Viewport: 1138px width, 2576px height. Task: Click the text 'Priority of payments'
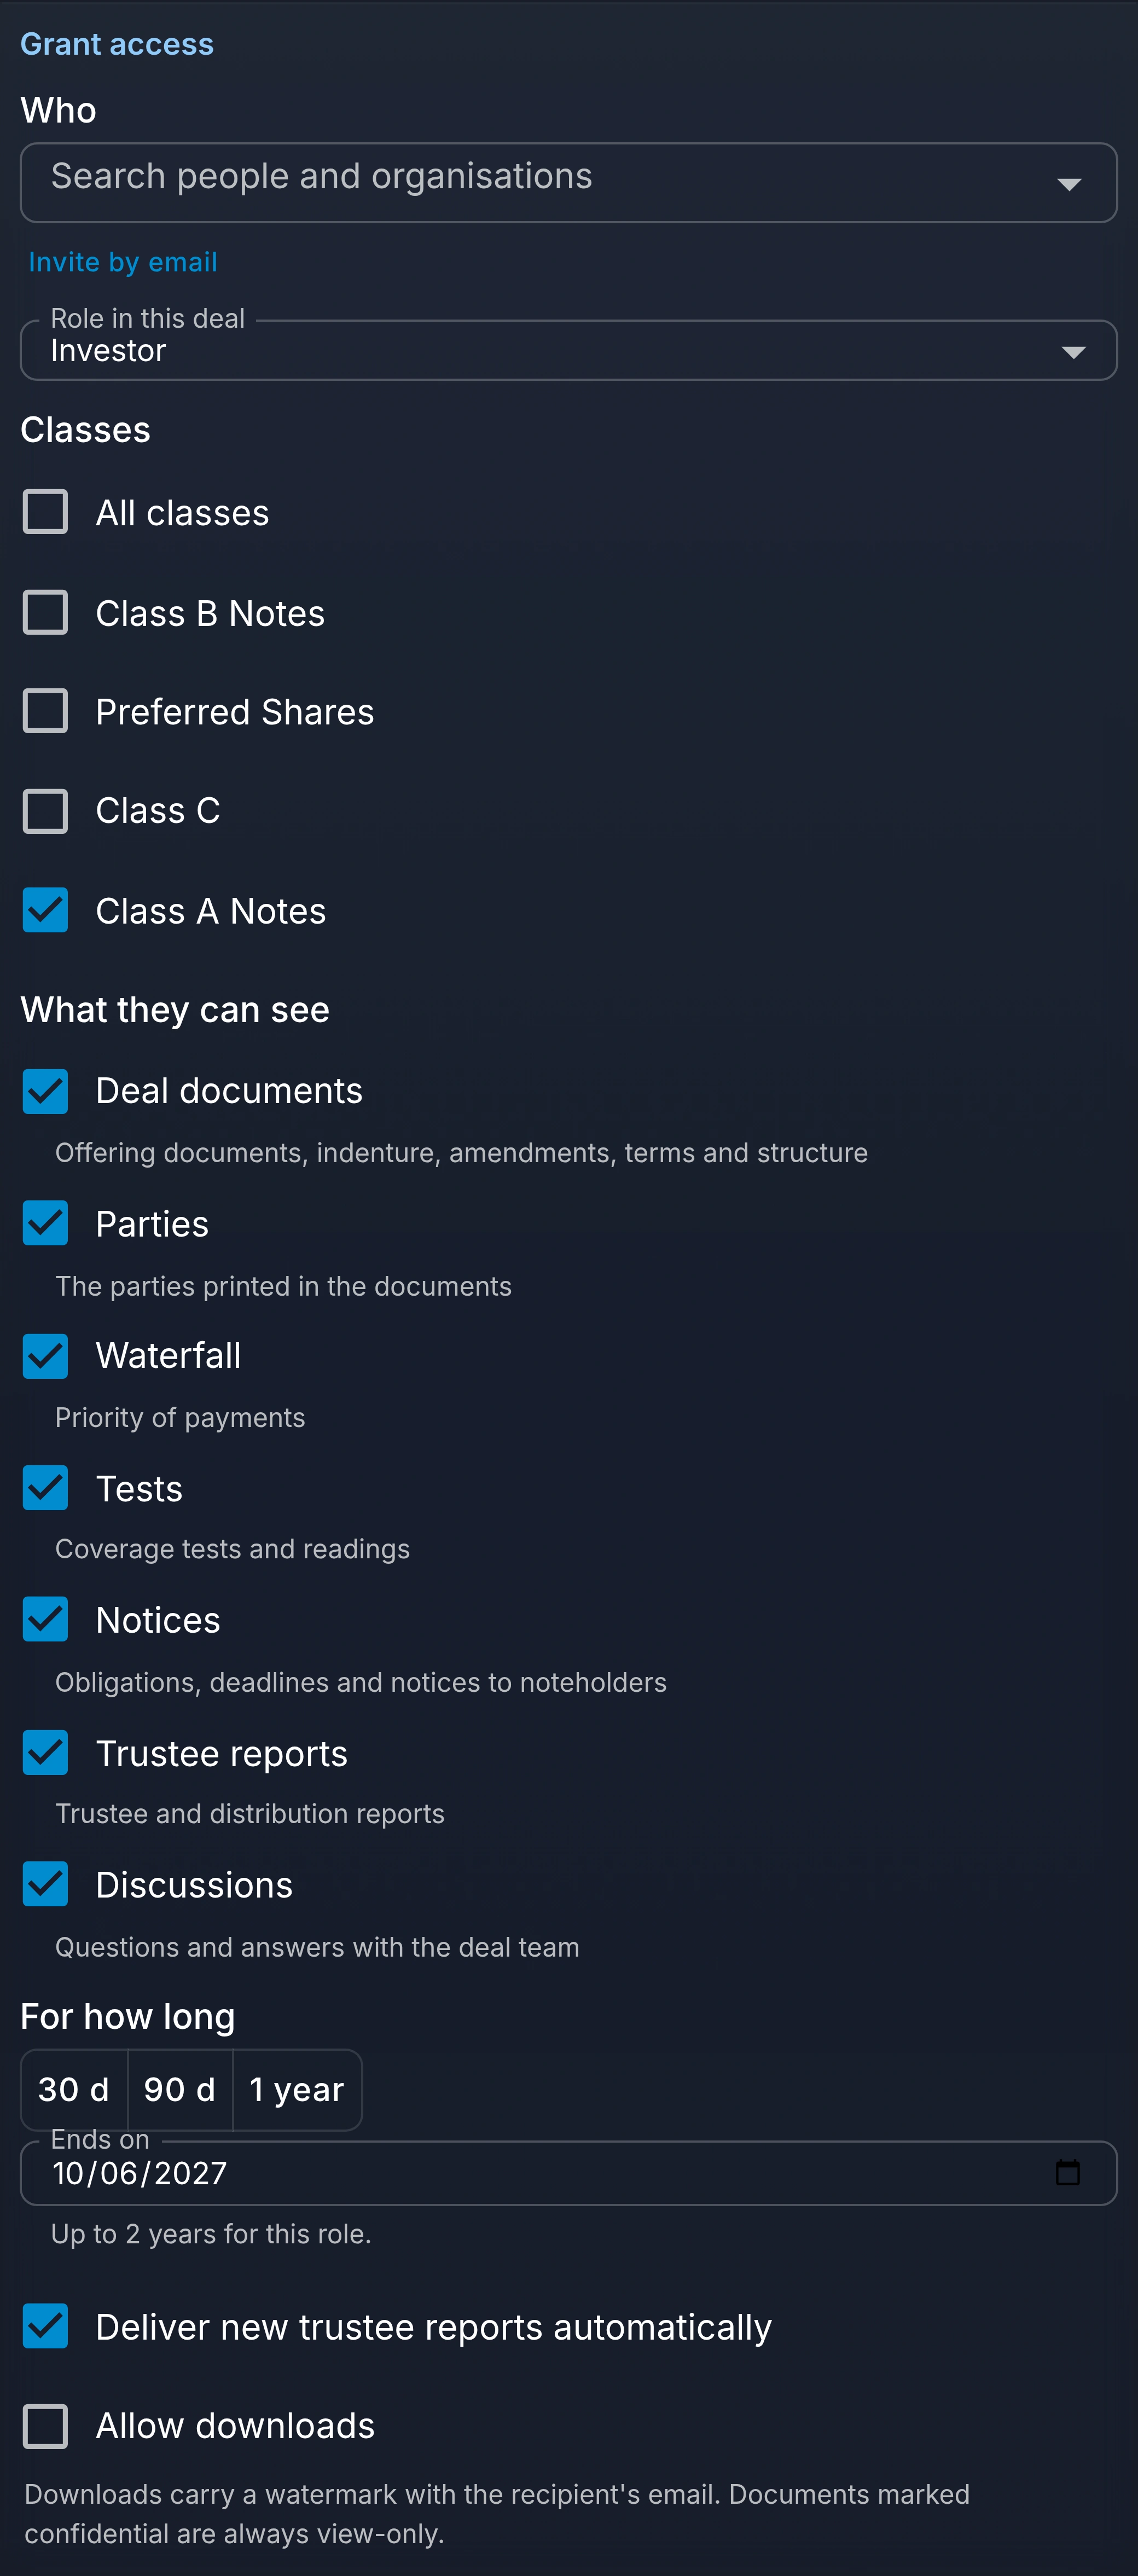click(180, 1418)
